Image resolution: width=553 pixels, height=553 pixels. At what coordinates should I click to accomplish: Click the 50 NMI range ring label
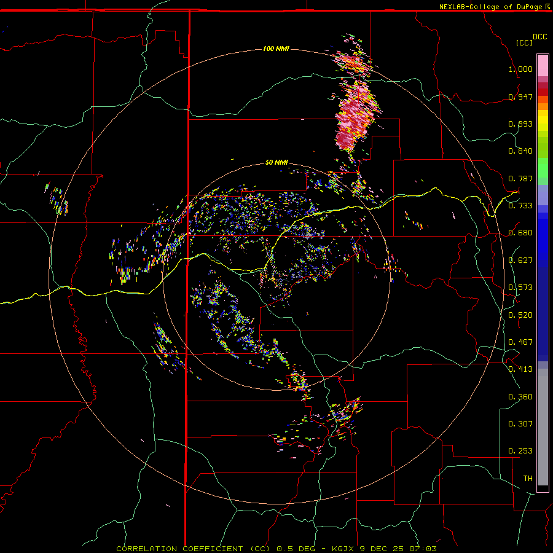(x=276, y=162)
